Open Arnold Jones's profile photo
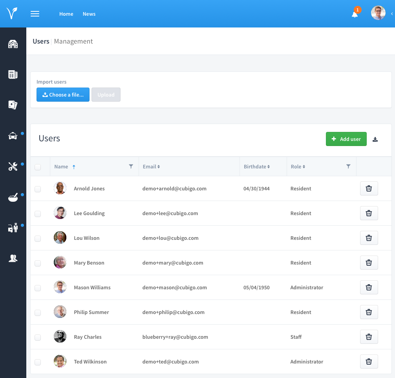 point(60,188)
